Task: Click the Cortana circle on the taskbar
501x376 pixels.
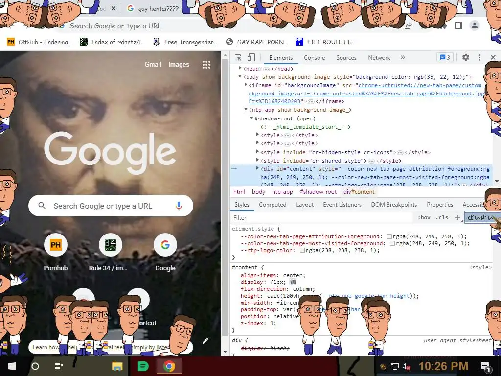Action: (x=35, y=366)
